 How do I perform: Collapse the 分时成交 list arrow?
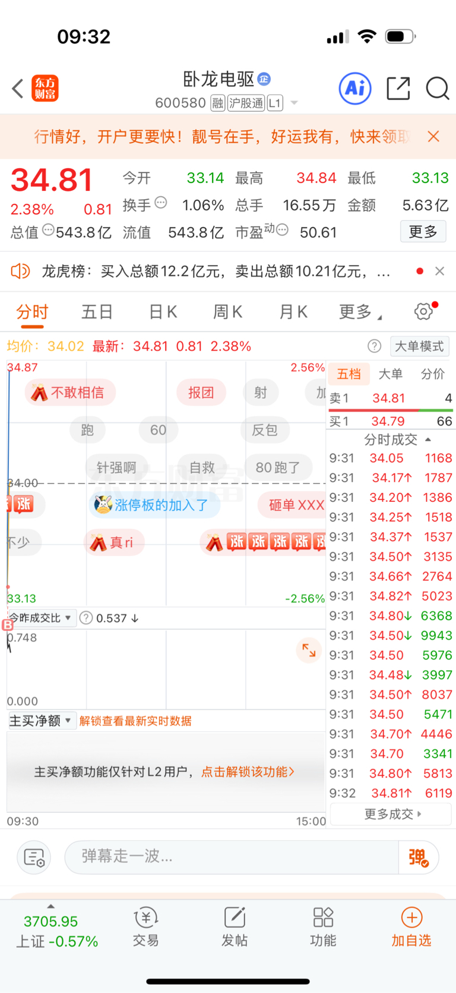428,440
